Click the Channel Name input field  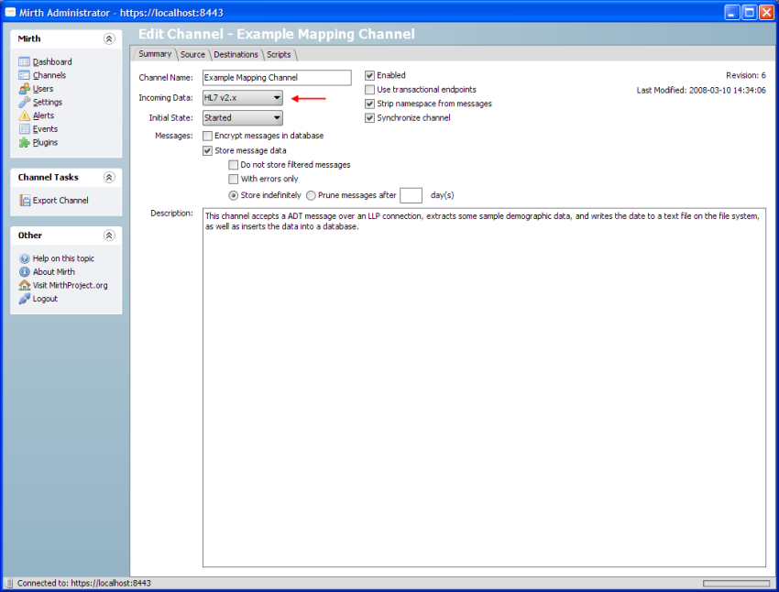275,77
